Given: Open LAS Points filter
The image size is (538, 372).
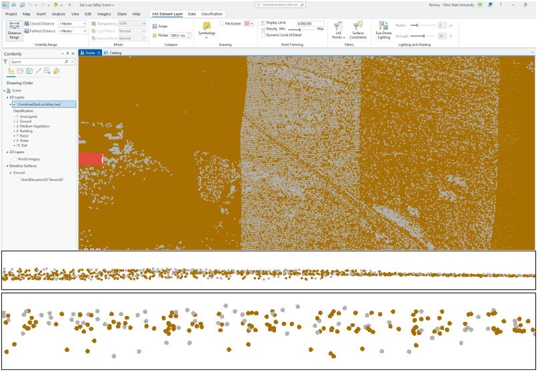Looking at the screenshot, I should (x=339, y=30).
